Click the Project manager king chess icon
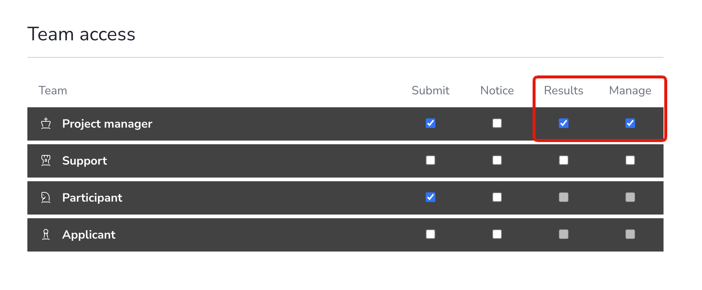This screenshot has width=702, height=290. pos(46,124)
